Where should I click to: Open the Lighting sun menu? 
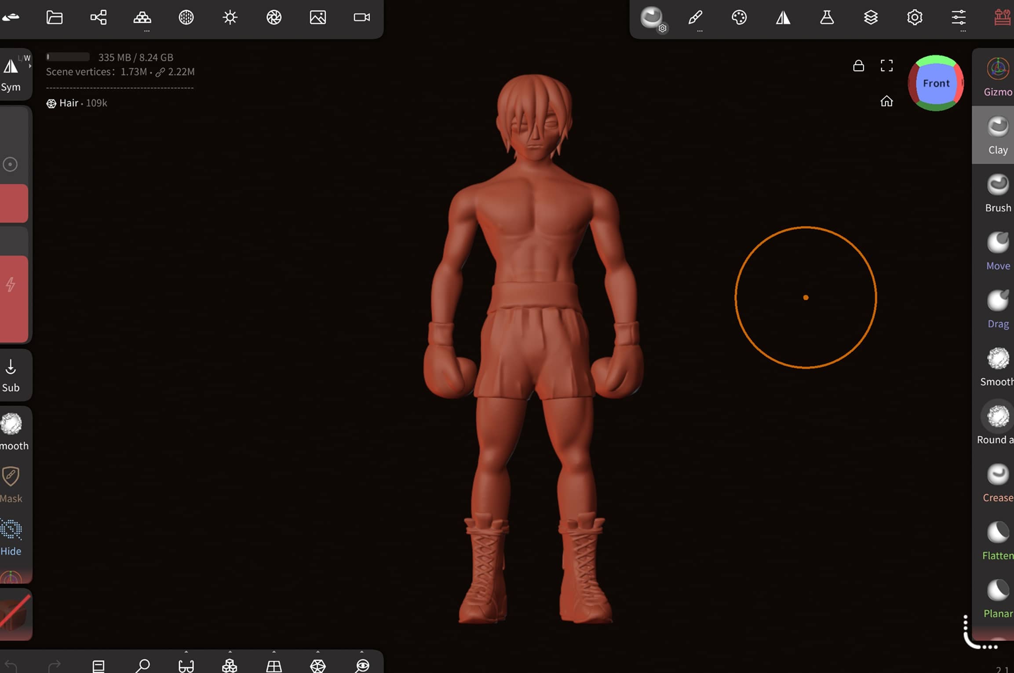pos(230,18)
